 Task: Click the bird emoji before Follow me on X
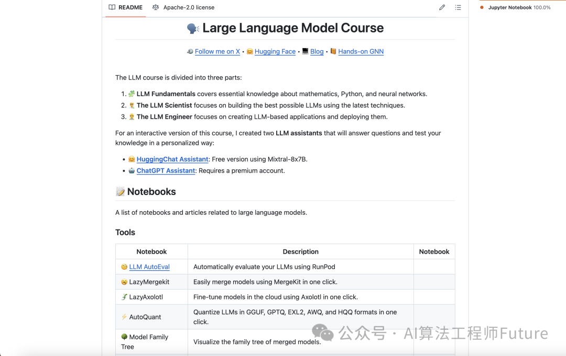190,51
